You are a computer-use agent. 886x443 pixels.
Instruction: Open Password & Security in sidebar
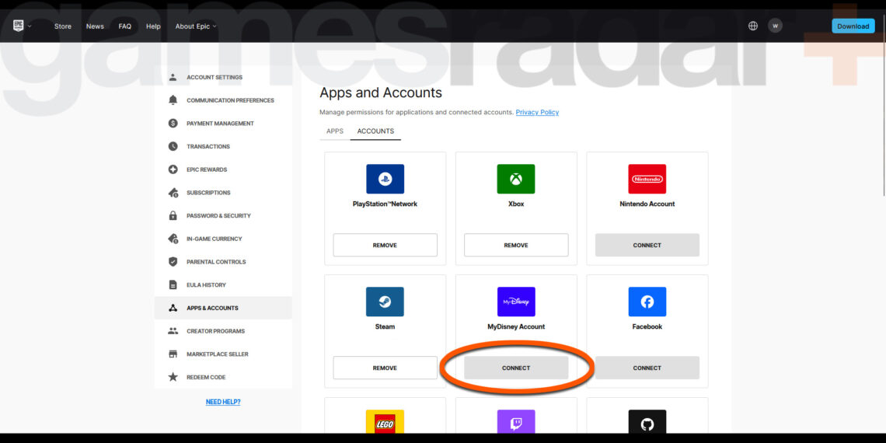[218, 216]
